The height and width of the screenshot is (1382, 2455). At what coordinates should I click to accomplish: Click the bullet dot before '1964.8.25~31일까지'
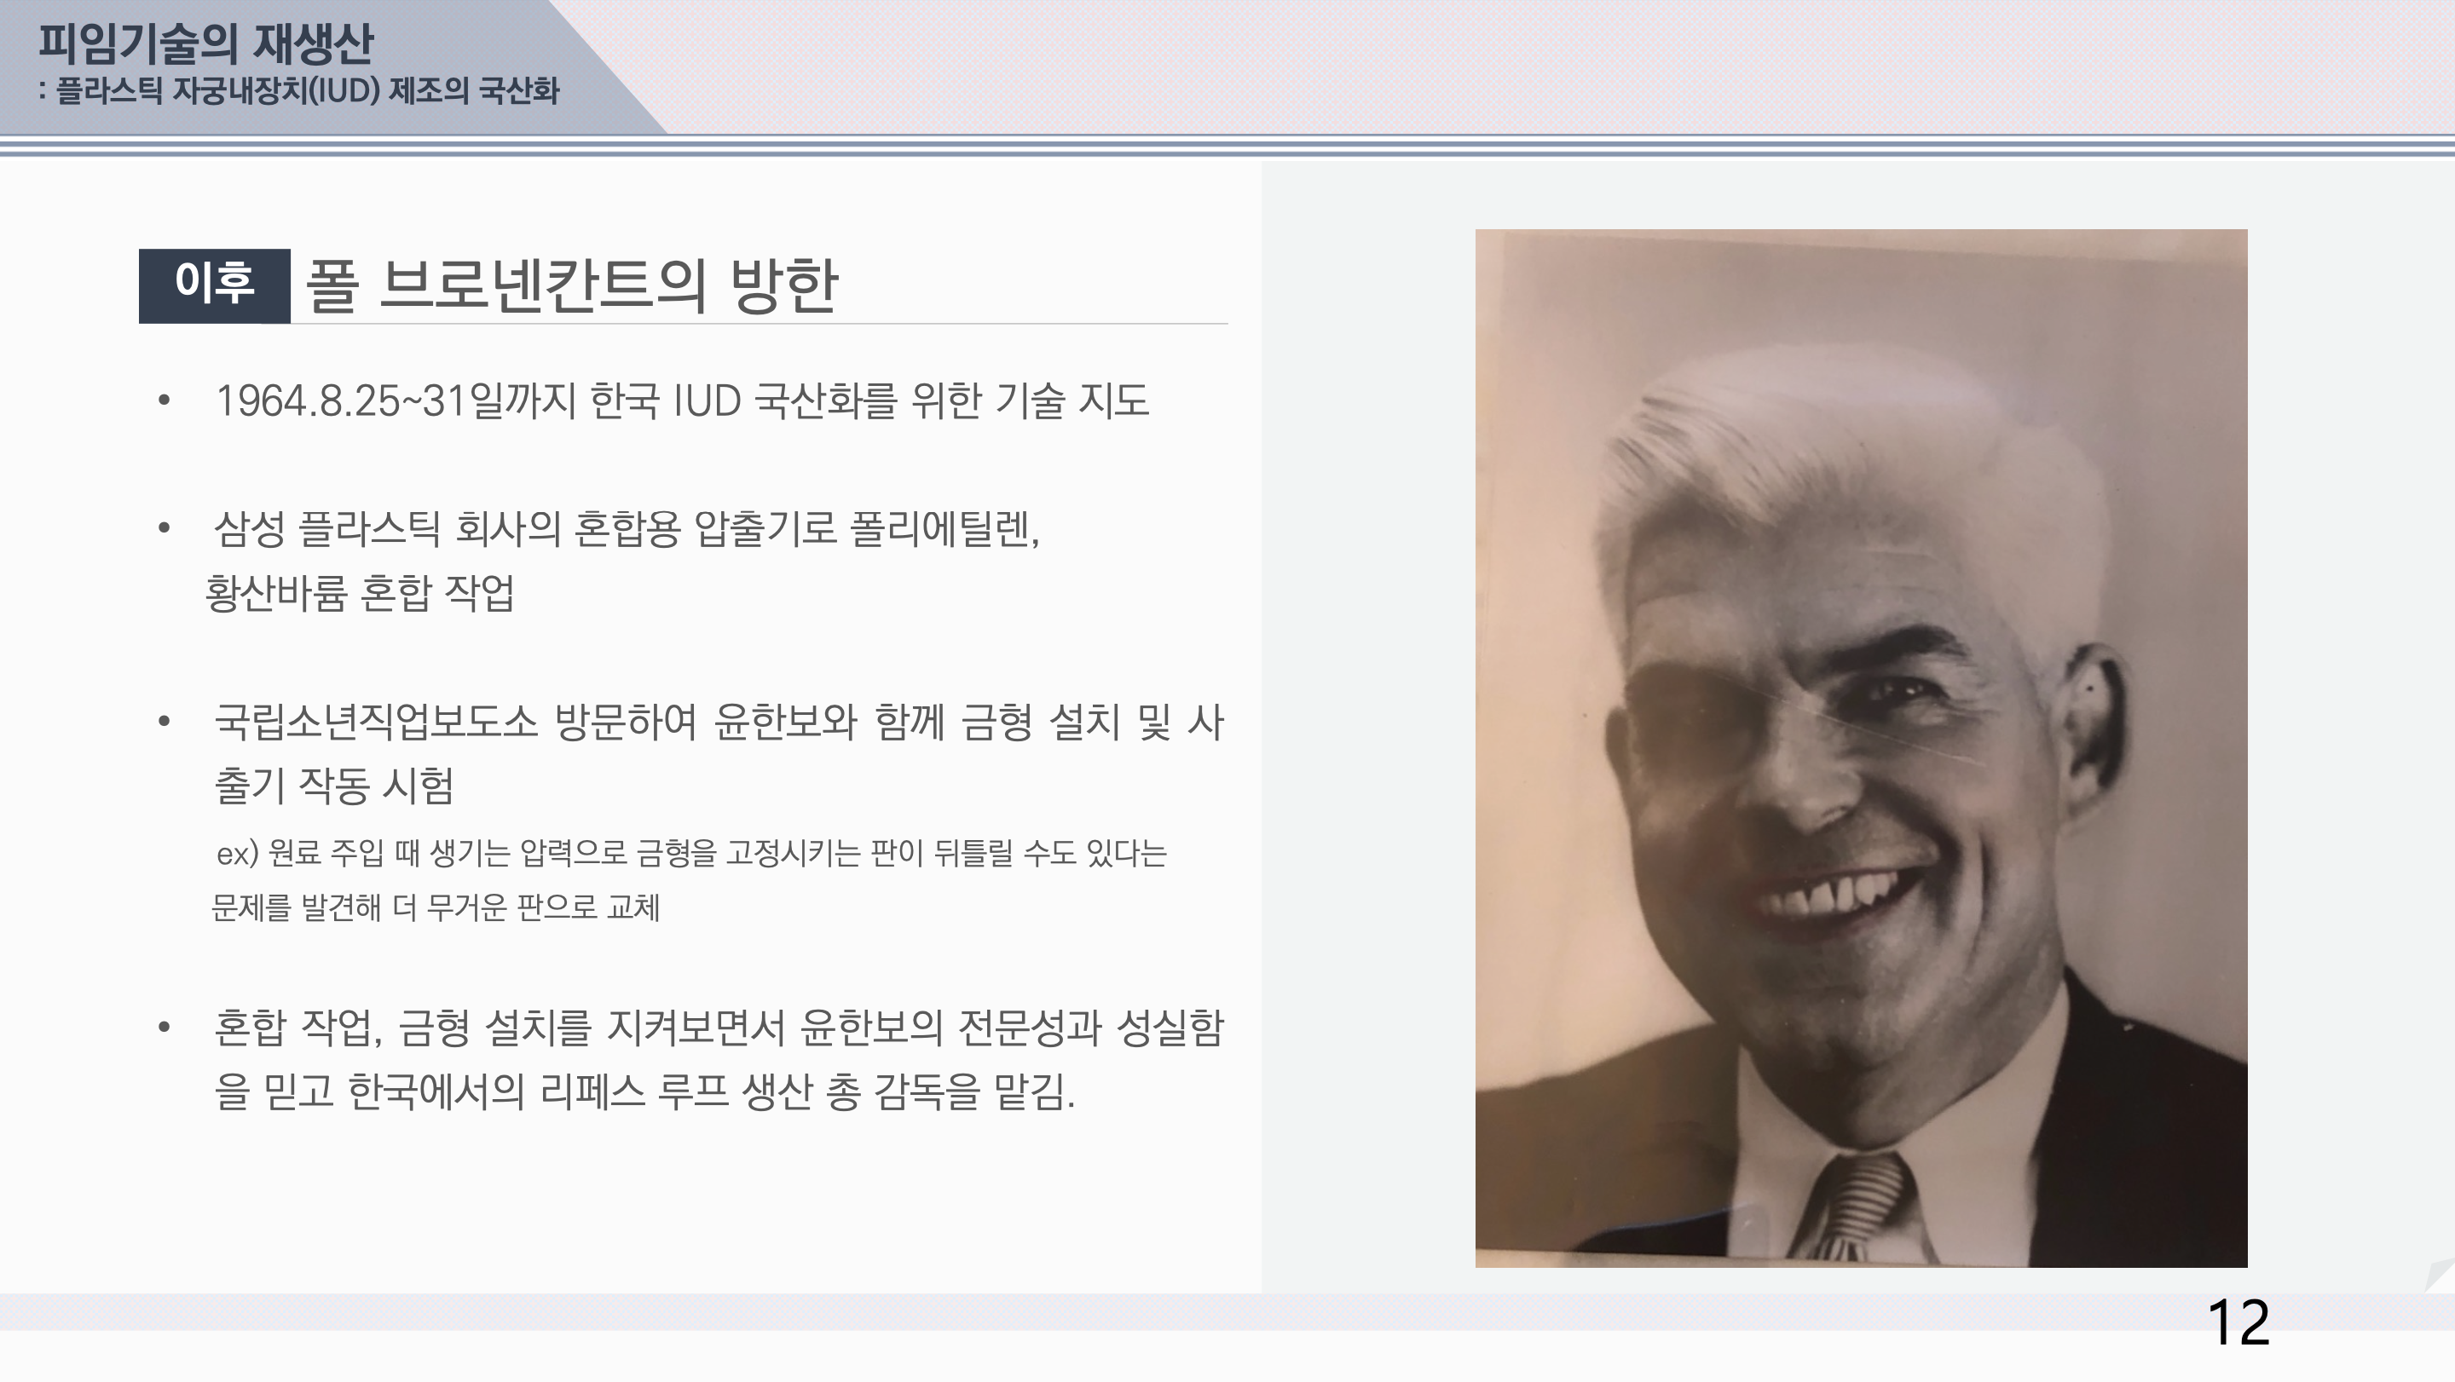point(164,401)
